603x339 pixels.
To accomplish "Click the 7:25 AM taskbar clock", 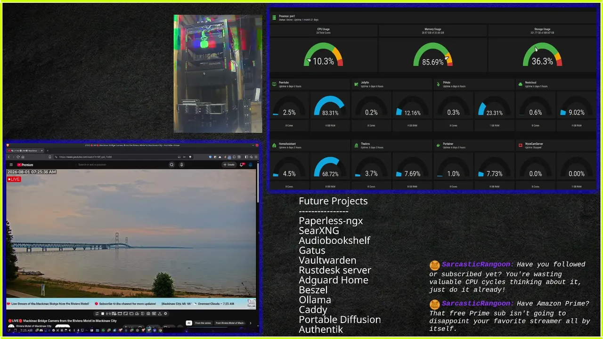I will click(27, 331).
